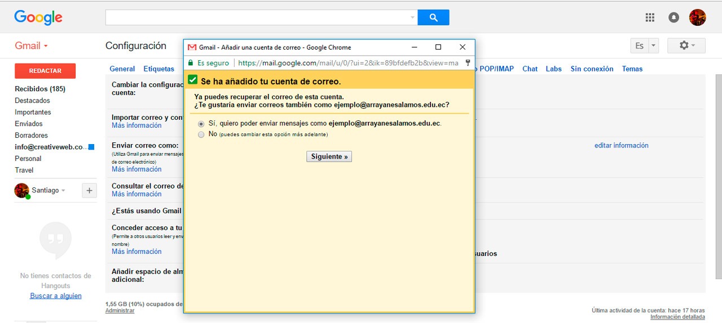This screenshot has height=323, width=722.
Task: Close the Añadir una cuenta popup window
Action: 463,47
